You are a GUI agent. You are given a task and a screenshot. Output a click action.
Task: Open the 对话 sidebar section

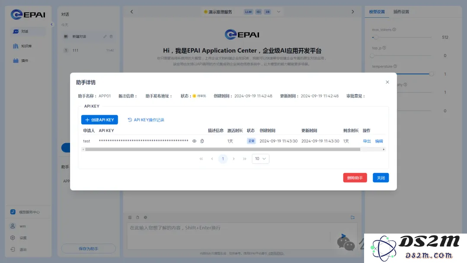click(28, 31)
